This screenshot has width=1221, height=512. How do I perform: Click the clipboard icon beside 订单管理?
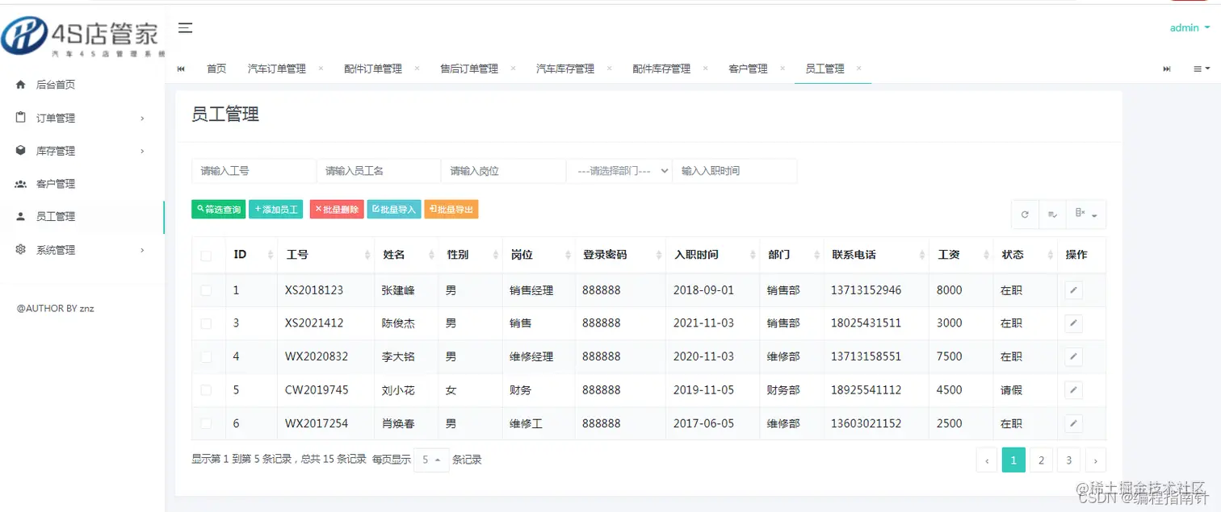[21, 118]
